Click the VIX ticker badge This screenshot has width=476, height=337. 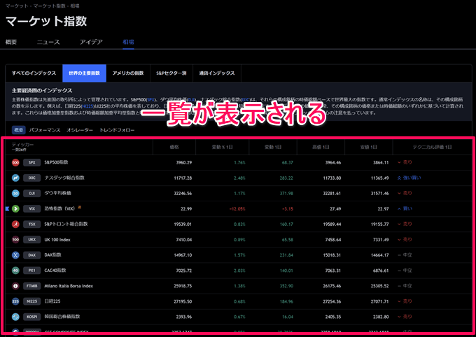(32, 208)
